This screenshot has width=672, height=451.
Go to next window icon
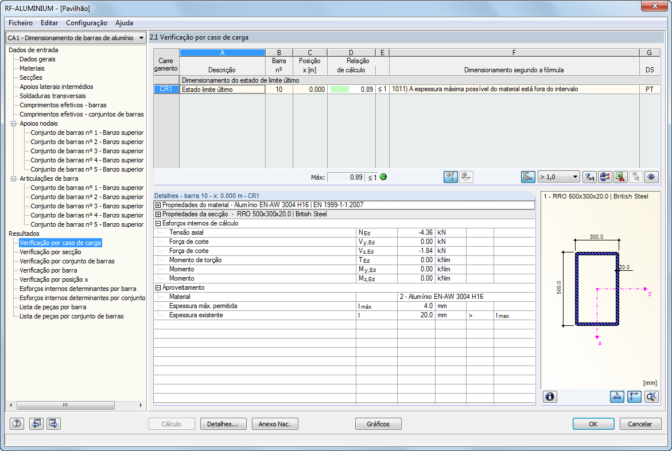pyautogui.click(x=53, y=424)
